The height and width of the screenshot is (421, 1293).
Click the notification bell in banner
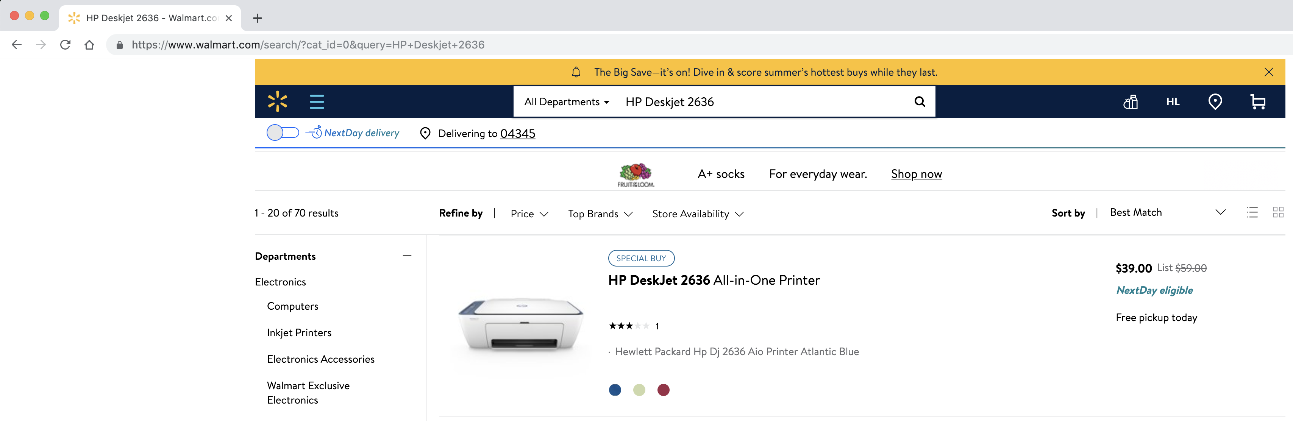tap(576, 72)
